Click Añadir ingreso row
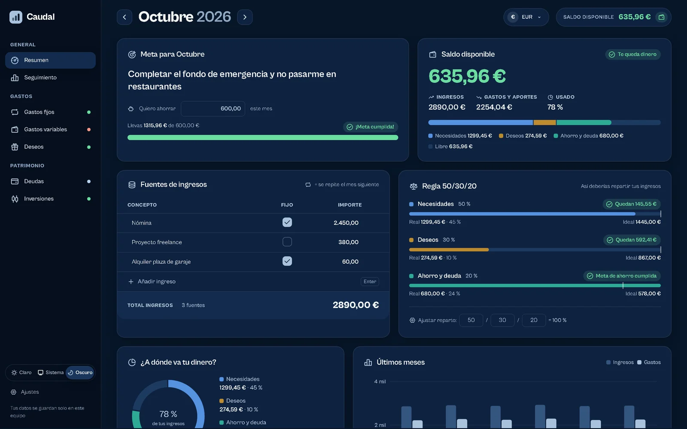The width and height of the screenshot is (687, 429). pos(253,282)
